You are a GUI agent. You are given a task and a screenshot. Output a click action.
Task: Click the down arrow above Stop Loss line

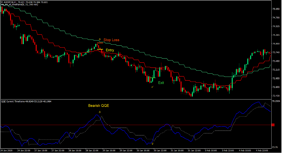pyautogui.click(x=100, y=39)
